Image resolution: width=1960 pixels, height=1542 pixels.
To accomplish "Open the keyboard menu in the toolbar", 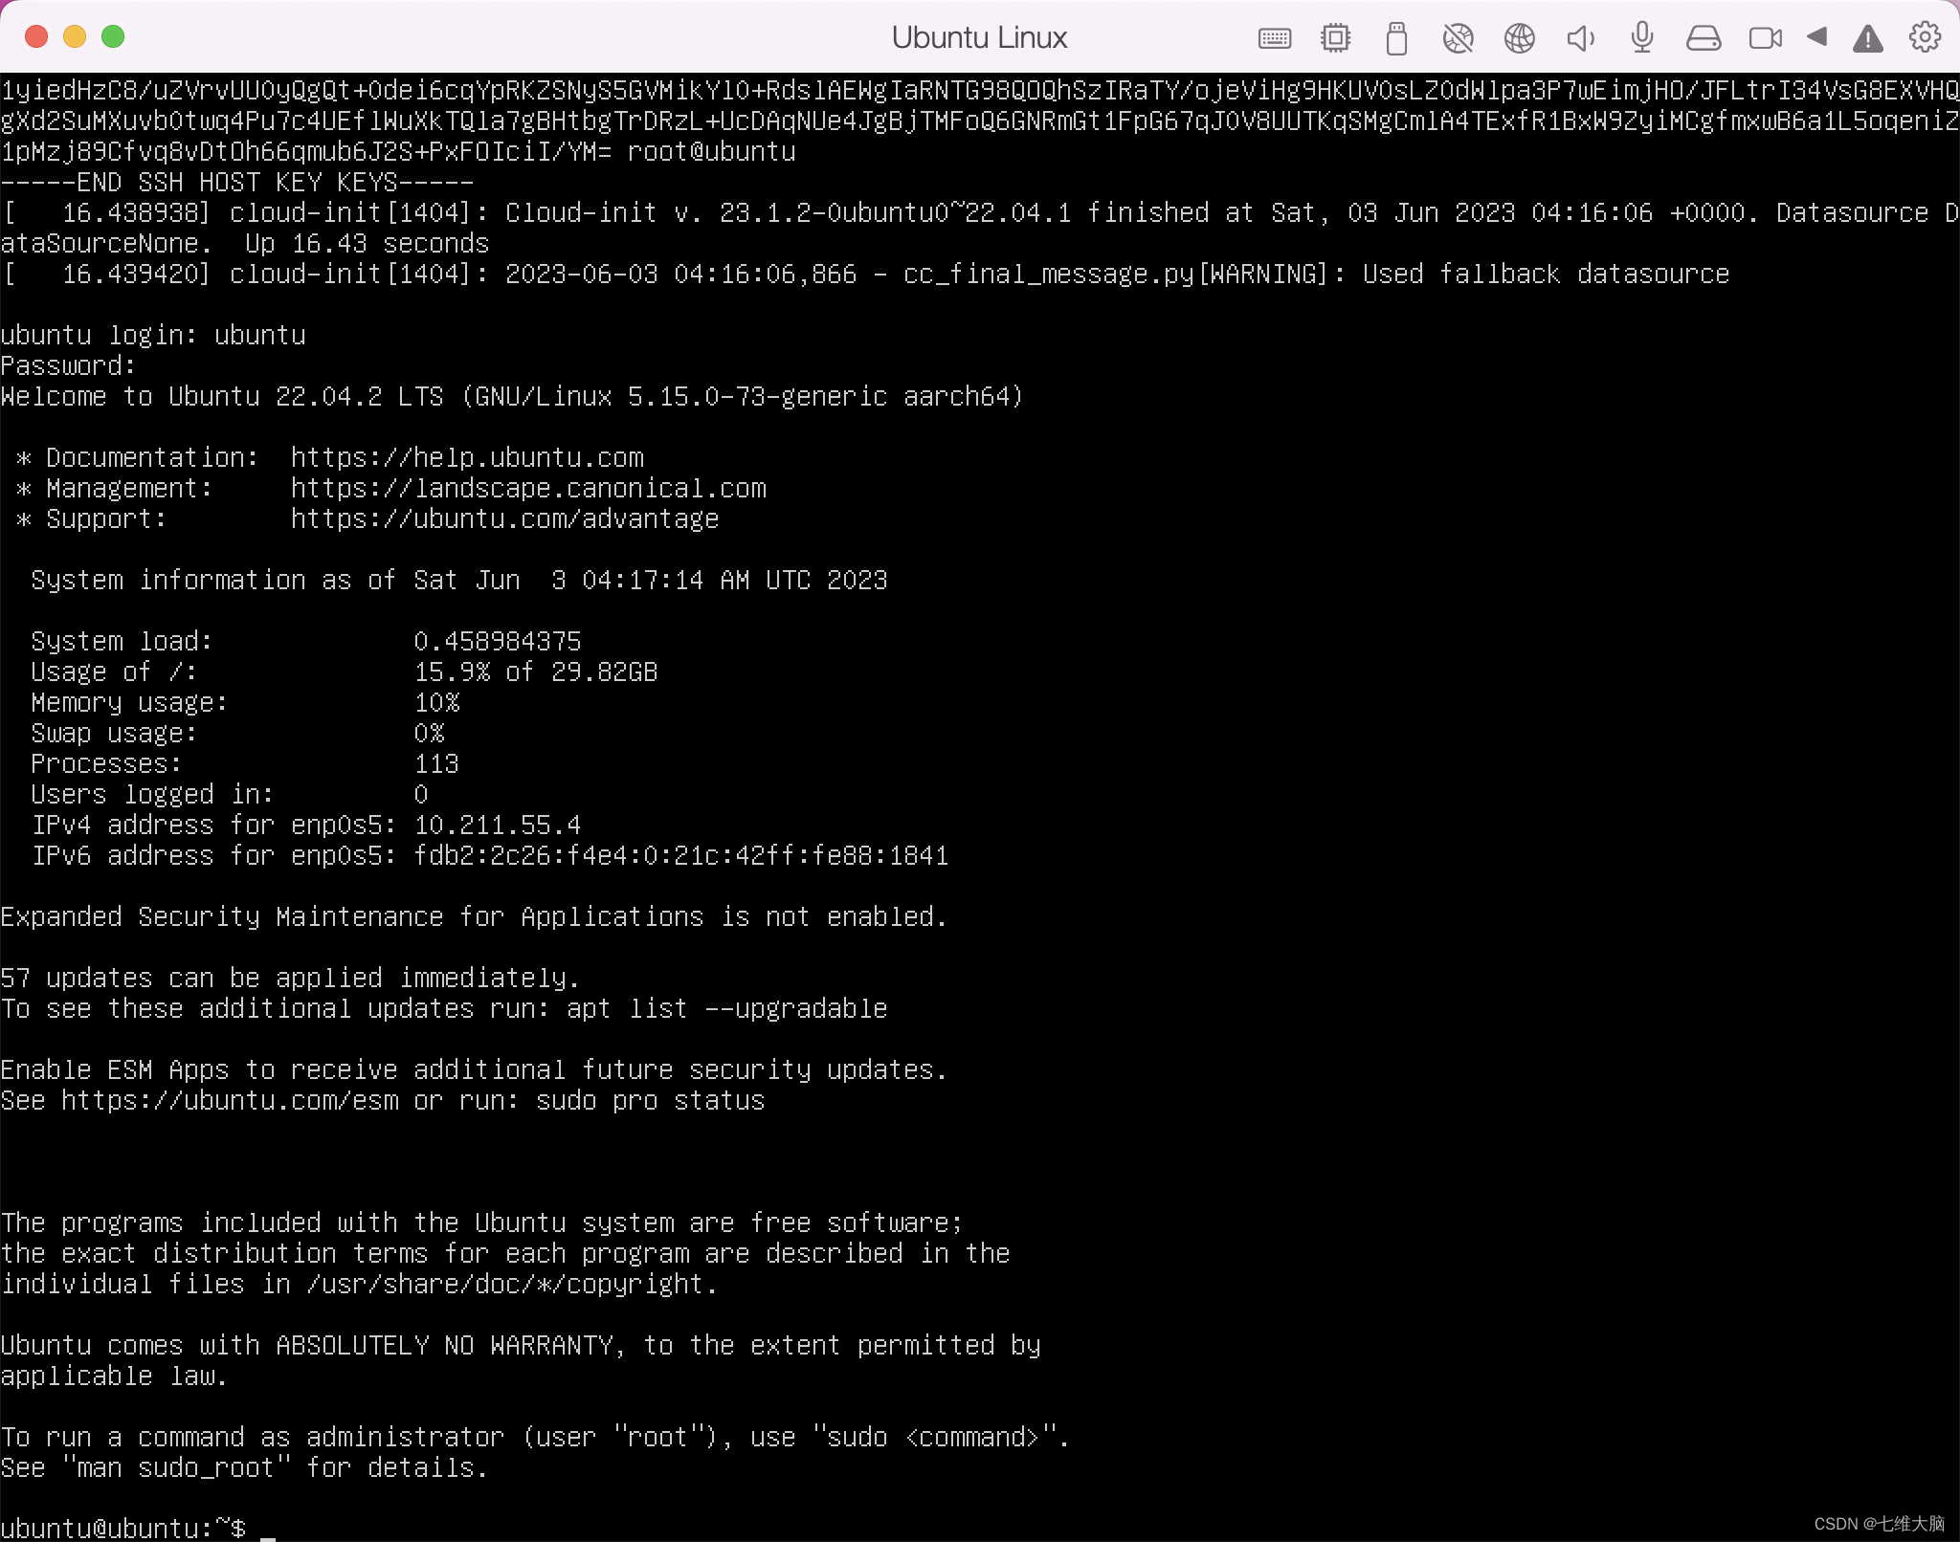I will click(1274, 38).
